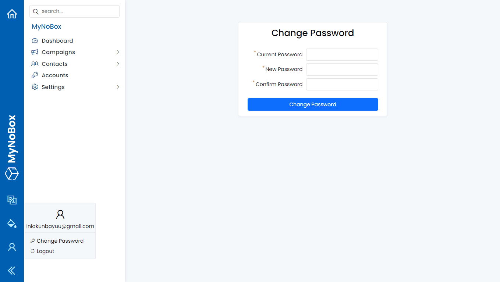The width and height of the screenshot is (500, 282).
Task: Click the MyNoBox brand label
Action: pyautogui.click(x=46, y=26)
